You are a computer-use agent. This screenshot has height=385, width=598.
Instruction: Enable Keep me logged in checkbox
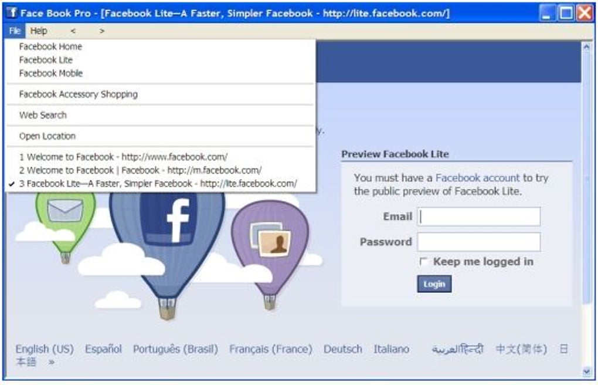point(423,262)
